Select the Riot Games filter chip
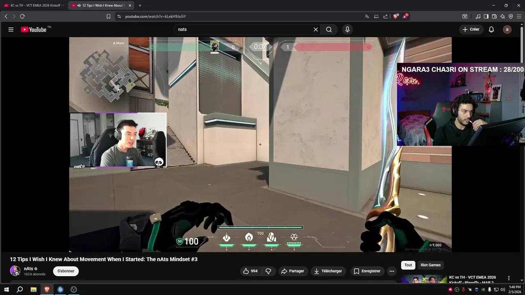 pos(431,265)
